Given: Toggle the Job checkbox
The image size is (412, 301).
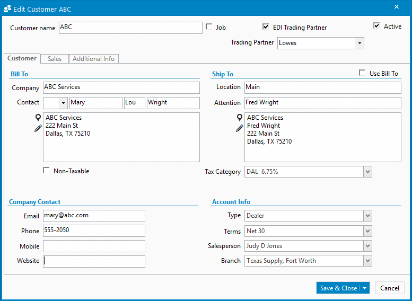Looking at the screenshot, I should (x=209, y=26).
